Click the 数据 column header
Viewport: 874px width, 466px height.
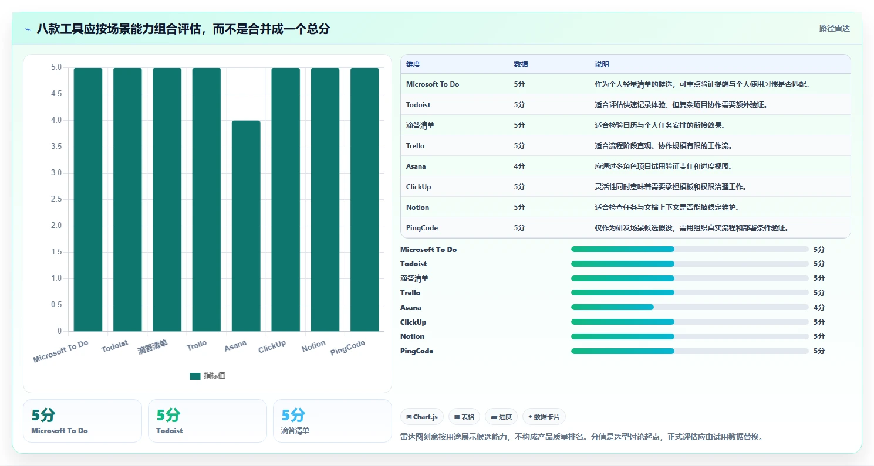click(x=521, y=64)
